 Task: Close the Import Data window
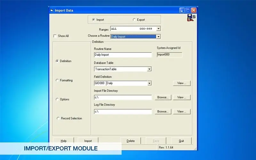pos(194,10)
